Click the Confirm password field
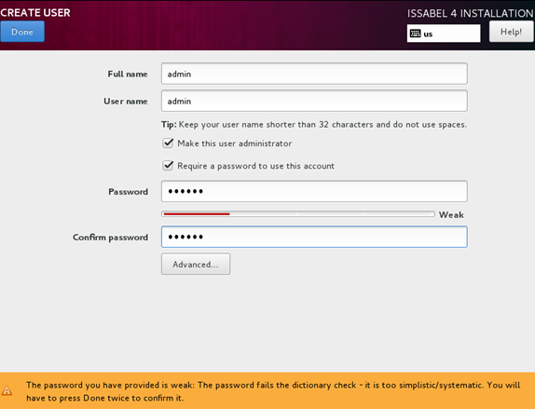Screen dimensions: 535x409 tap(314, 237)
